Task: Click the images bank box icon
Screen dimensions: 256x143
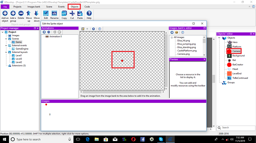Action: [177, 32]
